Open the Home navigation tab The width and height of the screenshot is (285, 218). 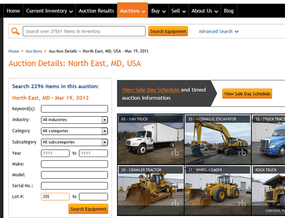13,11
